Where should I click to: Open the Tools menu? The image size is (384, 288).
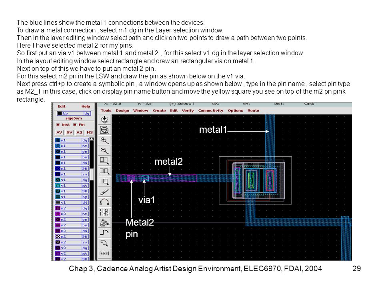tap(106, 110)
